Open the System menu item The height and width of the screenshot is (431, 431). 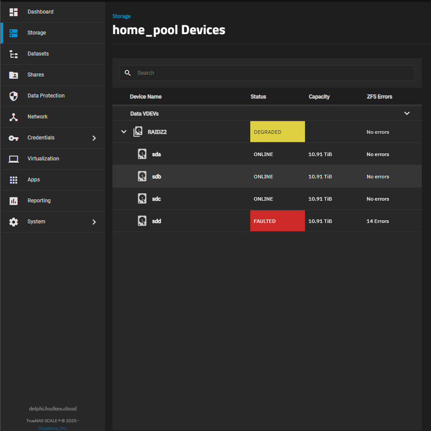coord(36,222)
